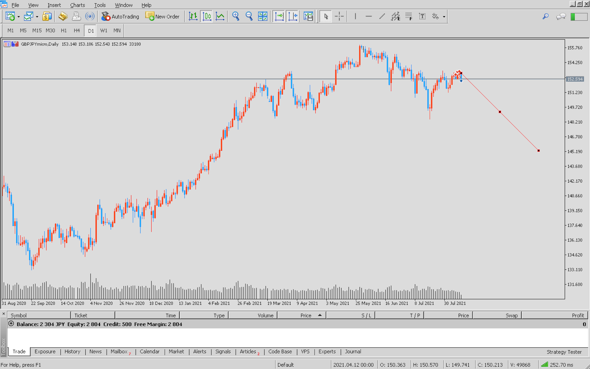The image size is (590, 369).
Task: Switch chart to candlesticks view
Action: click(x=207, y=16)
